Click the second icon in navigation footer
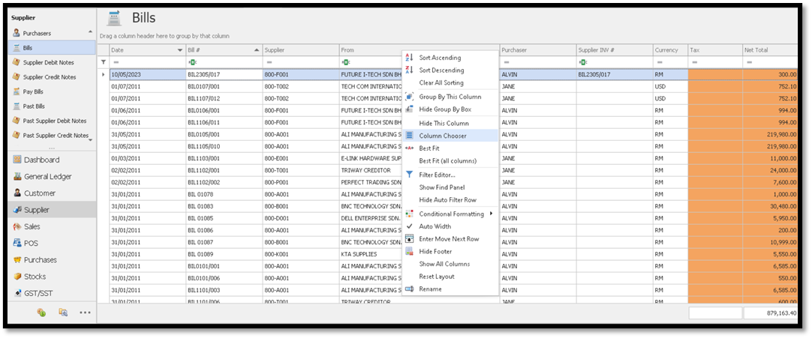 tap(63, 313)
